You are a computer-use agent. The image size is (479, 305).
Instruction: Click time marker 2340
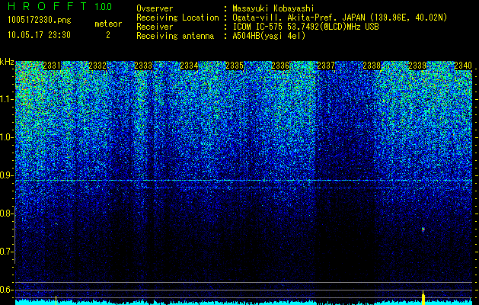click(x=463, y=66)
